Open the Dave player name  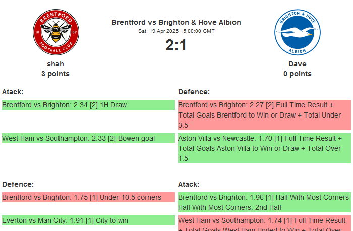tap(297, 64)
